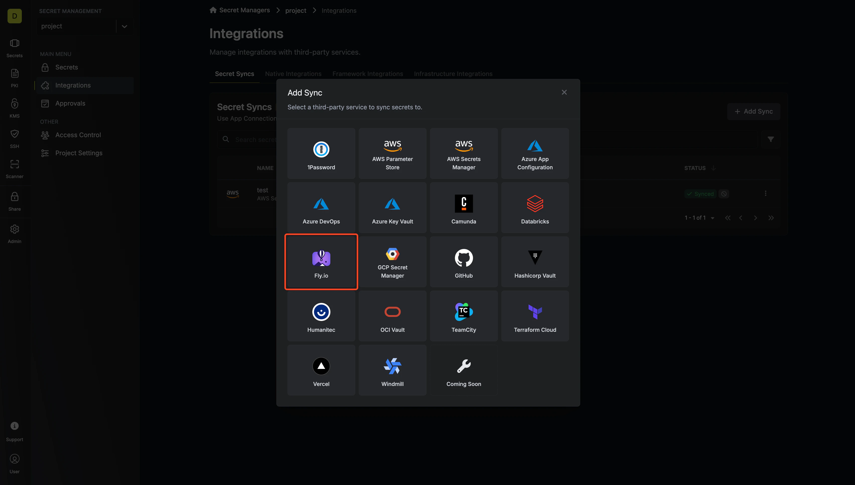The width and height of the screenshot is (855, 485).
Task: Go to previous page of results
Action: pos(741,218)
